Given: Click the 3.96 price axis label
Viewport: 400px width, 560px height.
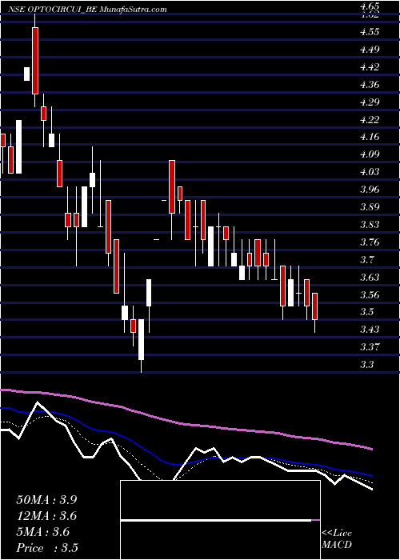Looking at the screenshot, I should [370, 190].
